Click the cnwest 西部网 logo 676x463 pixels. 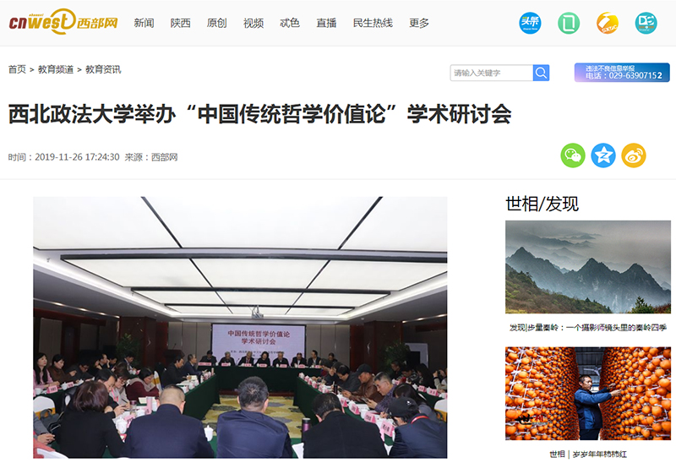click(x=63, y=21)
